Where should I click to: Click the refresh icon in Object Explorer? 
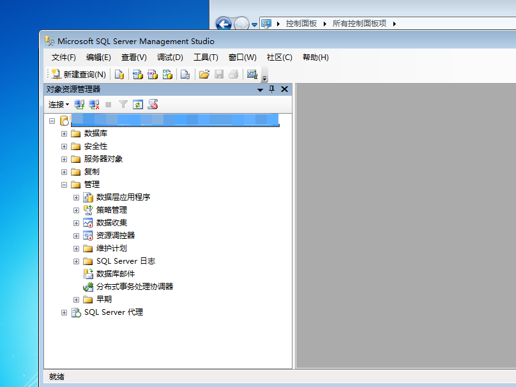click(137, 105)
